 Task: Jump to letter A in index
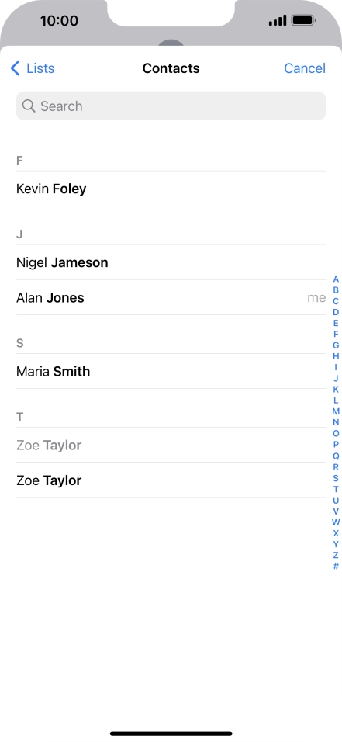(336, 279)
